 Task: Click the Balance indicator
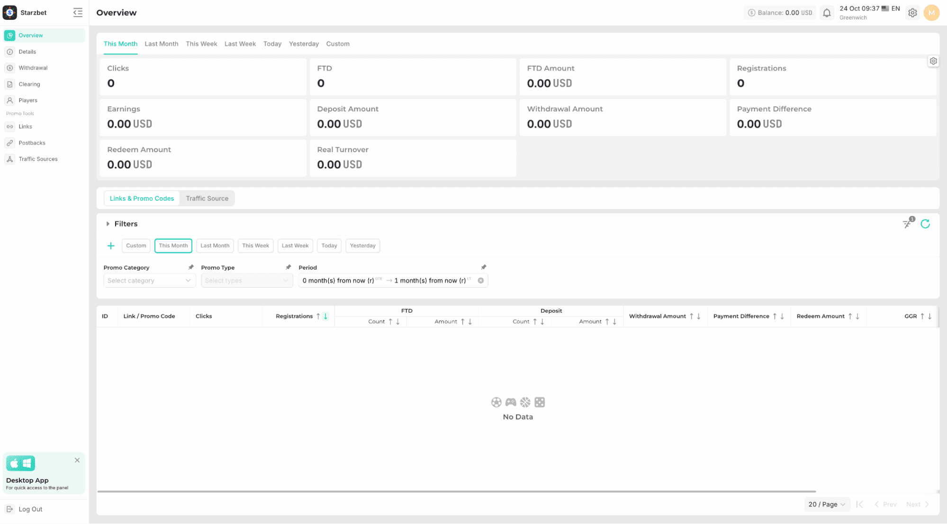(x=780, y=13)
